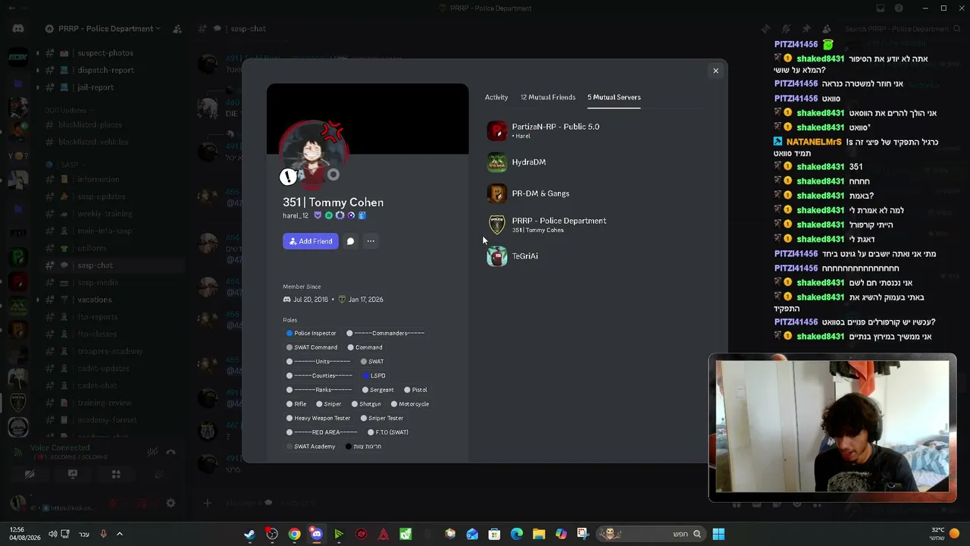Open the jail-report channel
Viewport: 970px width, 546px height.
pos(95,87)
